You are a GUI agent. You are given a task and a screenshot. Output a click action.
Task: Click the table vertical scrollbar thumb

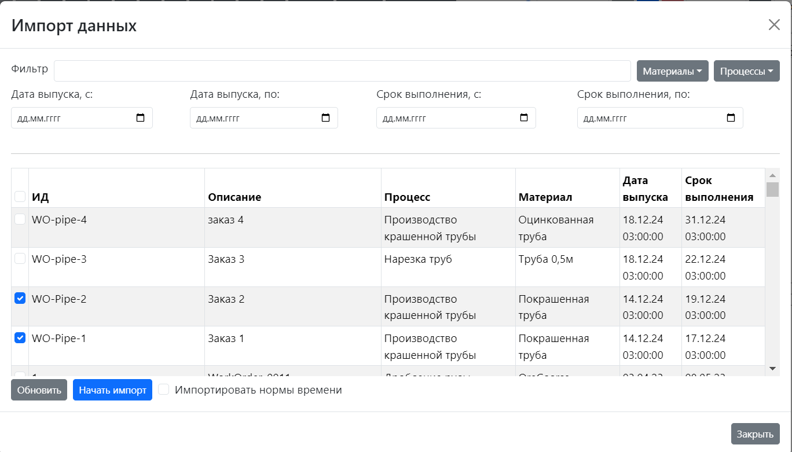(x=772, y=190)
